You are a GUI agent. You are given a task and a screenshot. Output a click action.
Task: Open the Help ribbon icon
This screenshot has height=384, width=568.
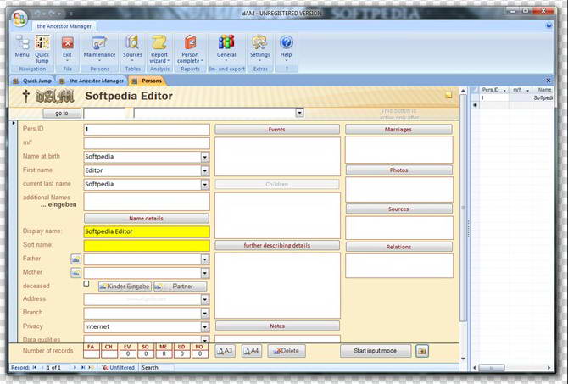(x=287, y=47)
